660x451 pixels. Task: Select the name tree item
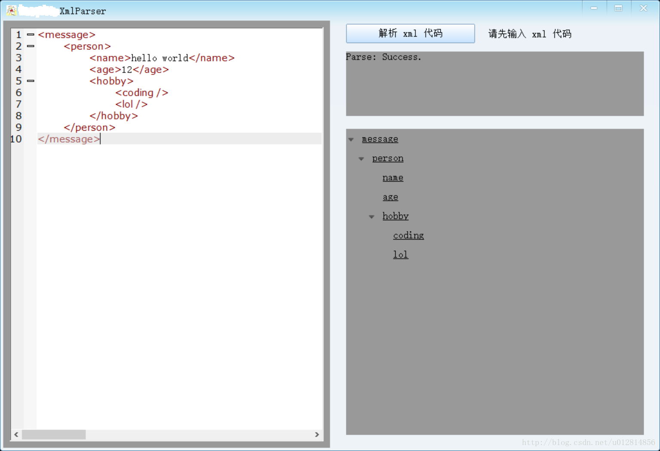click(393, 178)
